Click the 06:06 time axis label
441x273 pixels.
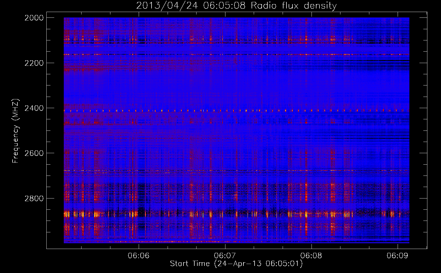(139, 256)
